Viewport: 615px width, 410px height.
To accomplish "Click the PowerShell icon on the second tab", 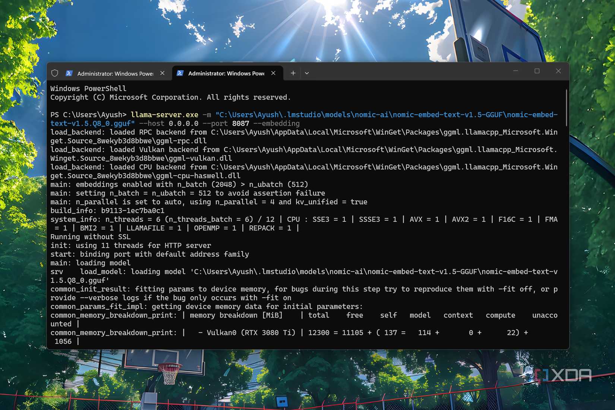I will 180,73.
